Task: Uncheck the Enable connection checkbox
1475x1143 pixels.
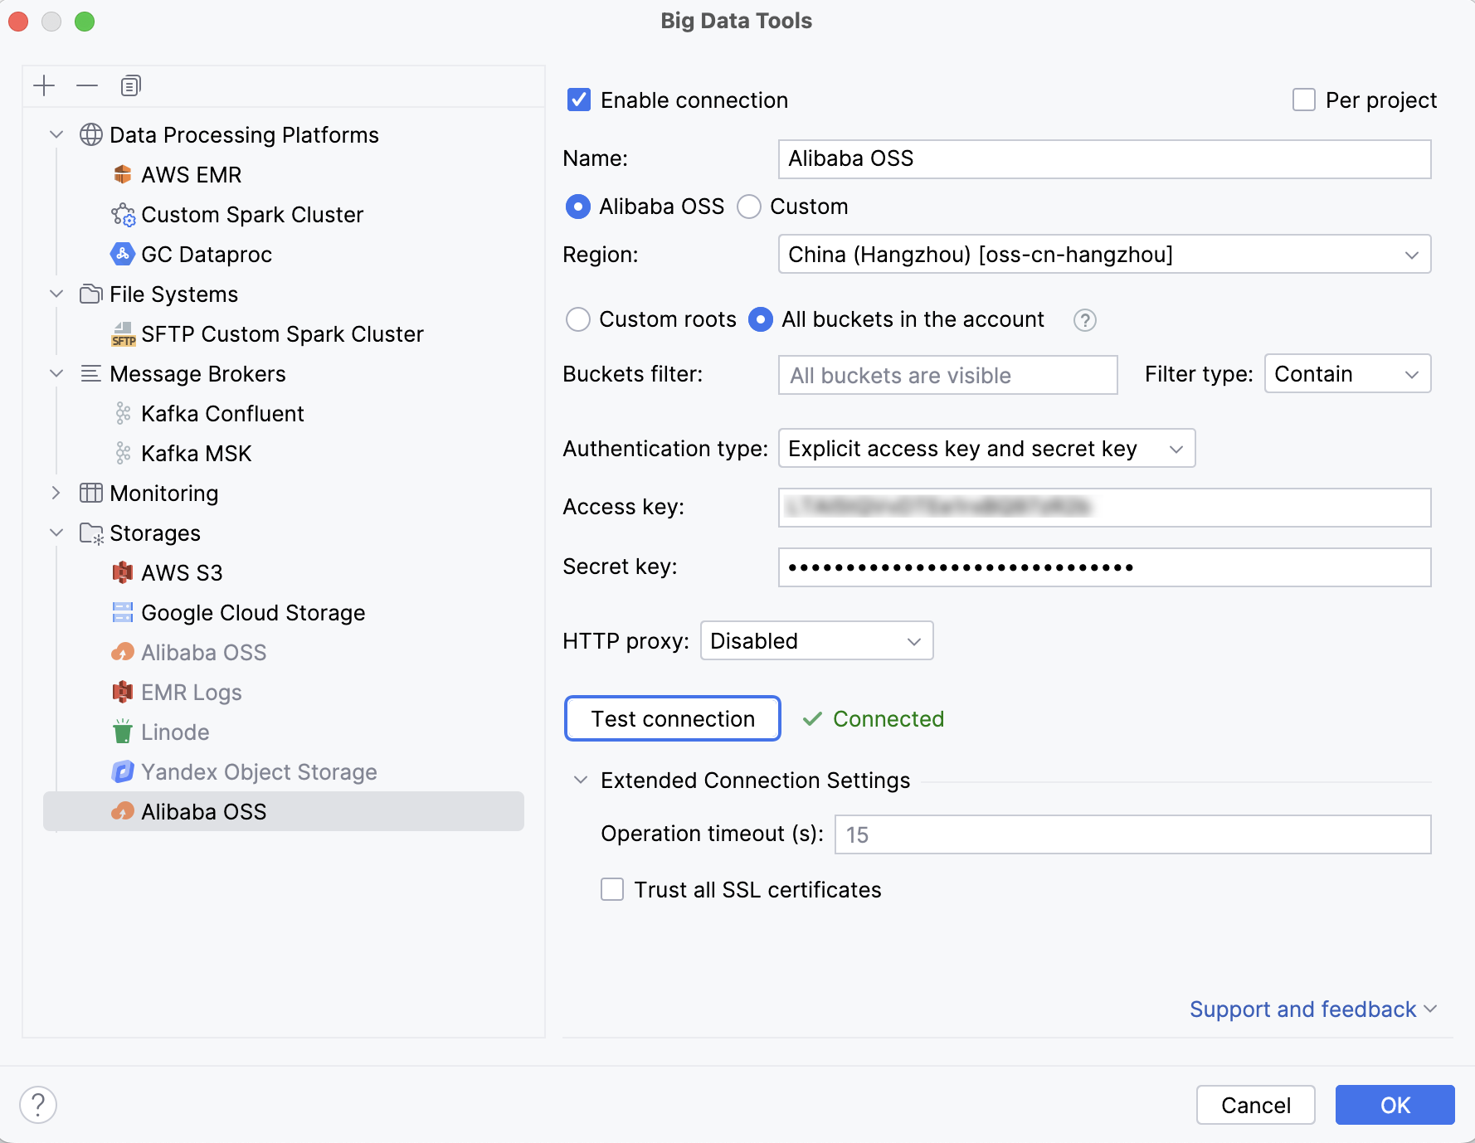Action: pos(579,100)
